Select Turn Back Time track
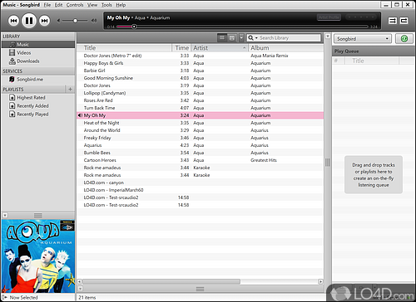 pos(200,108)
